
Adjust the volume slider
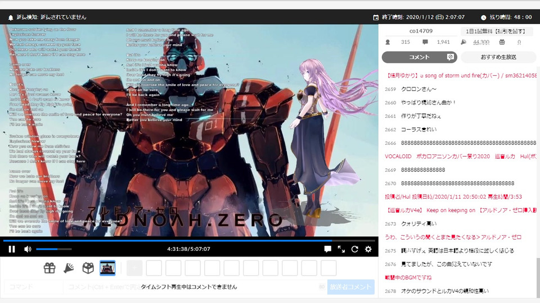(54, 249)
